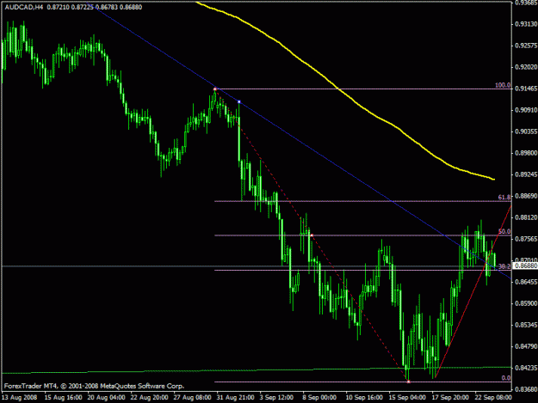
Task: Select the Fibonacci bottom anchor point at swing low
Action: (x=408, y=382)
